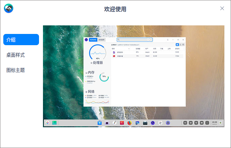This screenshot has width=231, height=148.
Task: Open the 桌面样式 section
Action: [16, 55]
